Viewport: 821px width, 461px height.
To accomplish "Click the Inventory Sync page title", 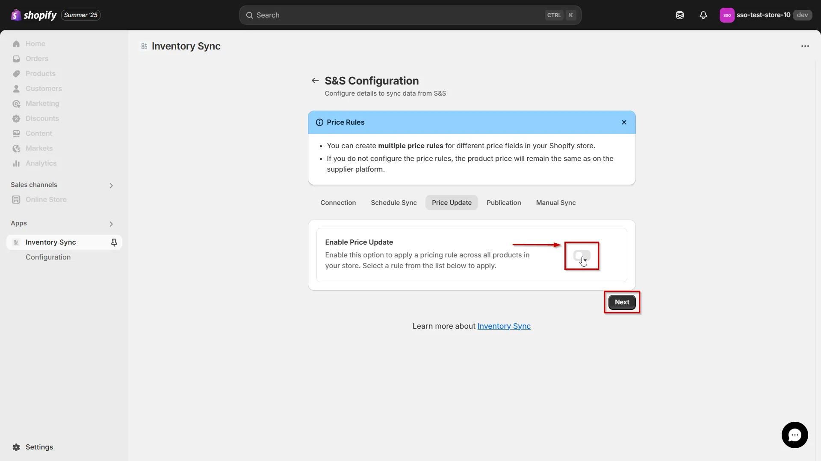I will (186, 46).
